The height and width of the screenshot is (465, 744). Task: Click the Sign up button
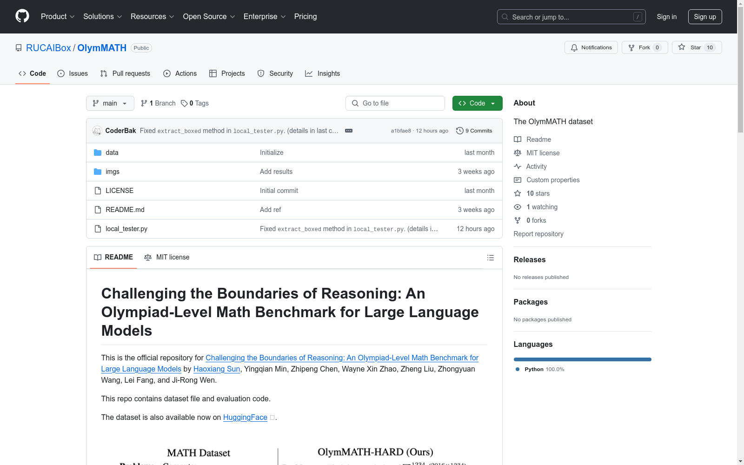coord(705,17)
